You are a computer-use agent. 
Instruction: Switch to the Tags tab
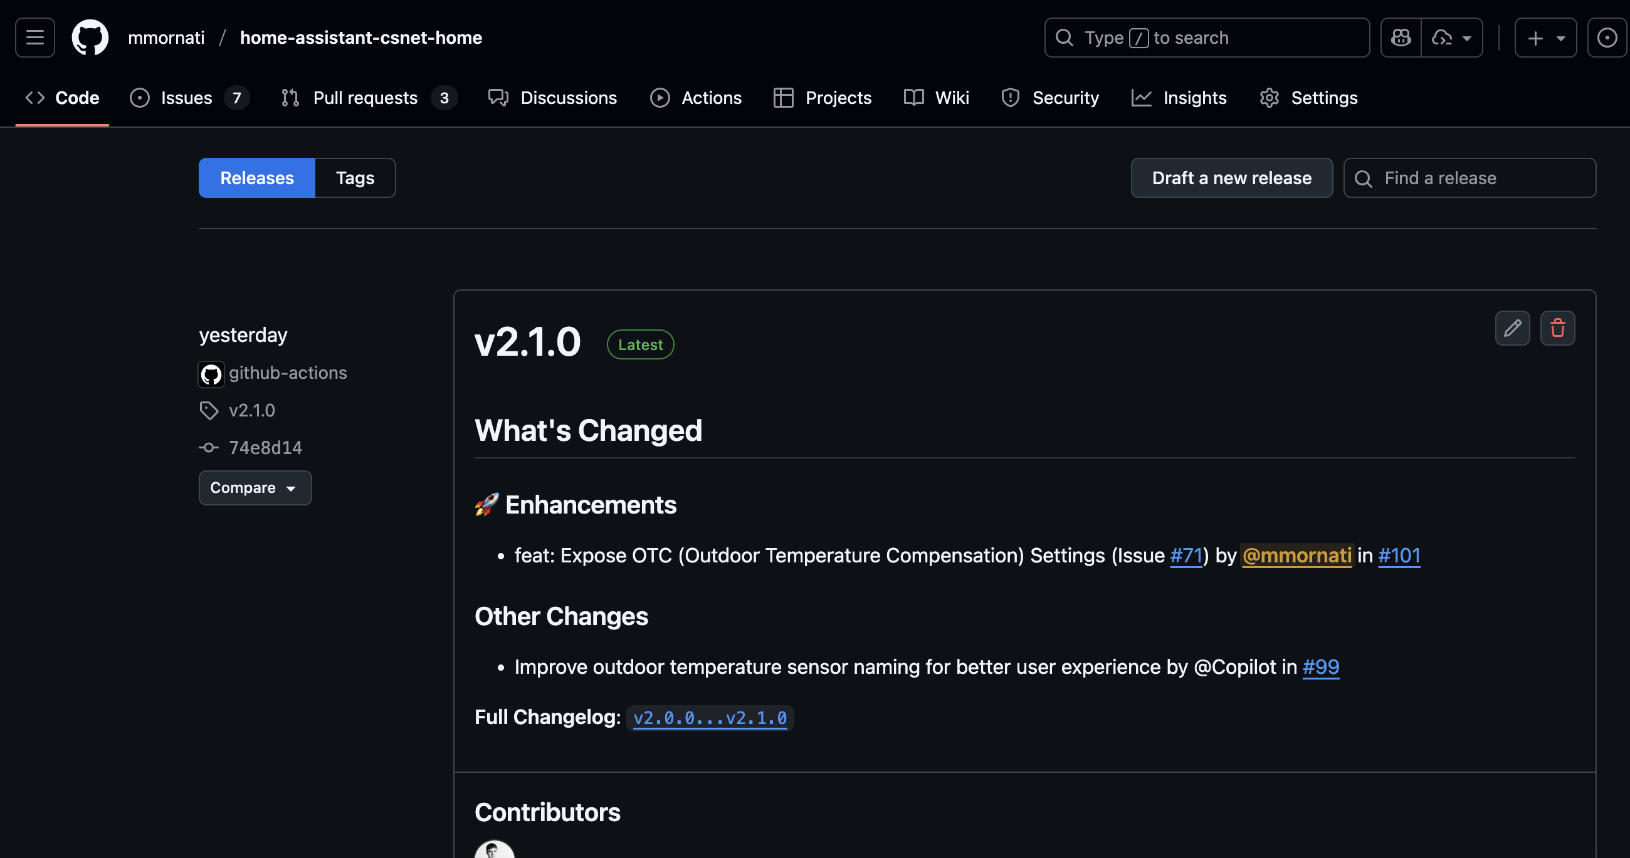355,178
